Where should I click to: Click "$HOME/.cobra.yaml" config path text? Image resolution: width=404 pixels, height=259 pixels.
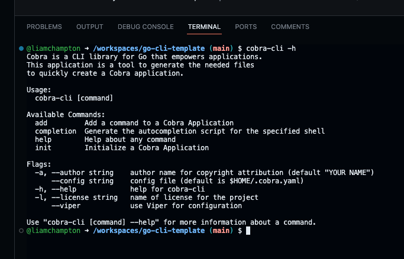coord(264,181)
